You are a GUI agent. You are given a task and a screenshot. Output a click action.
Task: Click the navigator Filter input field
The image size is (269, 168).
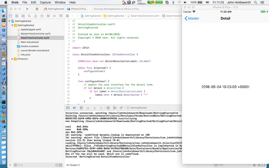tap(34, 165)
